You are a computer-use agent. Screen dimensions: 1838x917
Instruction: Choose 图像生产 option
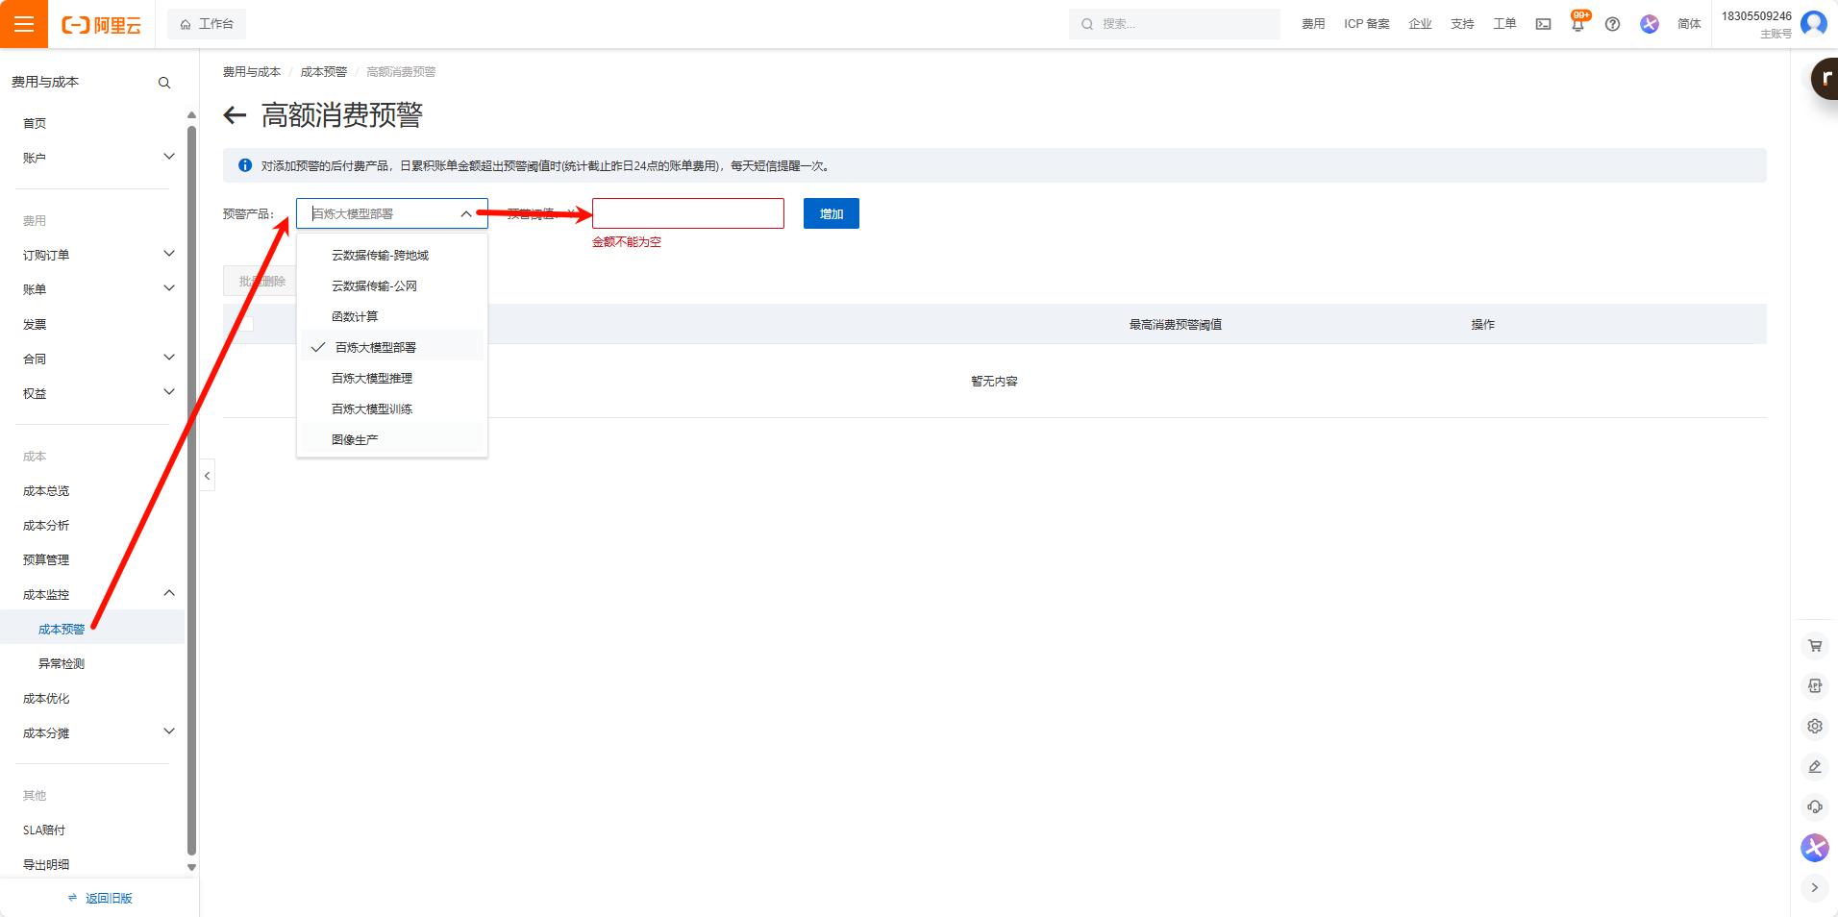(392, 439)
